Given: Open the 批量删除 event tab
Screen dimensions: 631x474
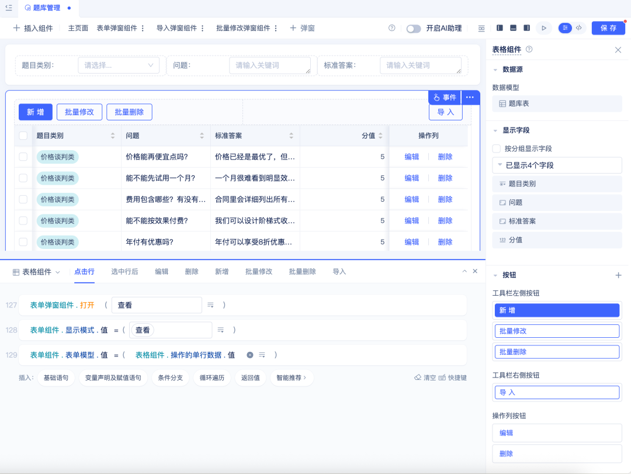Looking at the screenshot, I should point(302,272).
